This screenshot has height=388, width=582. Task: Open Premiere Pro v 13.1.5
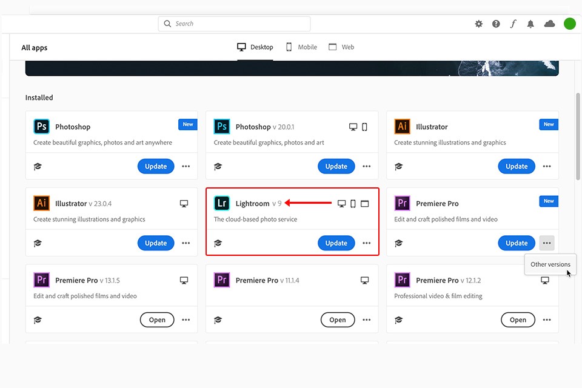click(x=157, y=320)
